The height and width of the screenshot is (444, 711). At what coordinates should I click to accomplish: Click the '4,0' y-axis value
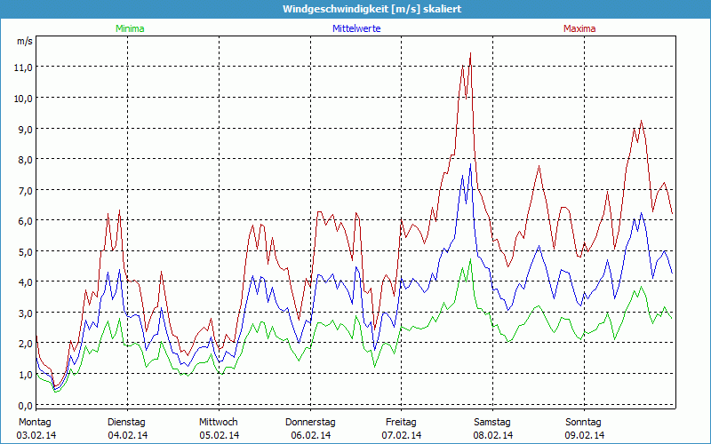(x=26, y=282)
